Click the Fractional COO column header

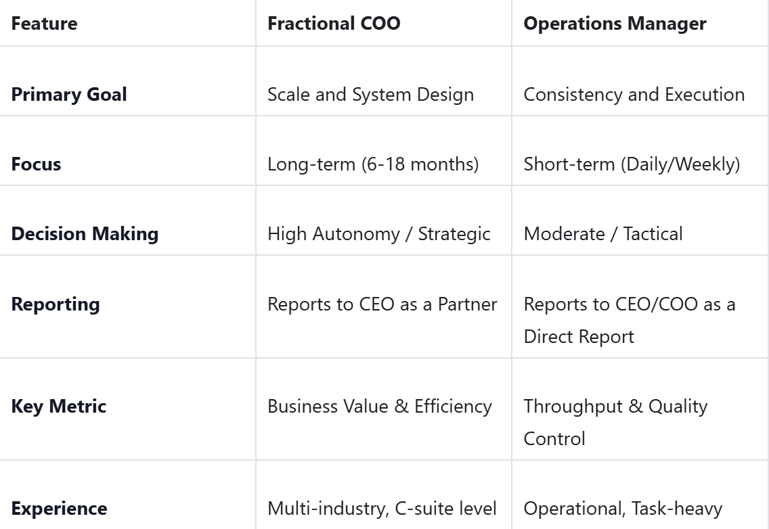tap(334, 24)
